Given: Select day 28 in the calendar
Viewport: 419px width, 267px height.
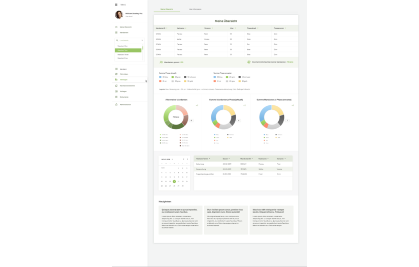Looking at the screenshot, I should pos(174,186).
